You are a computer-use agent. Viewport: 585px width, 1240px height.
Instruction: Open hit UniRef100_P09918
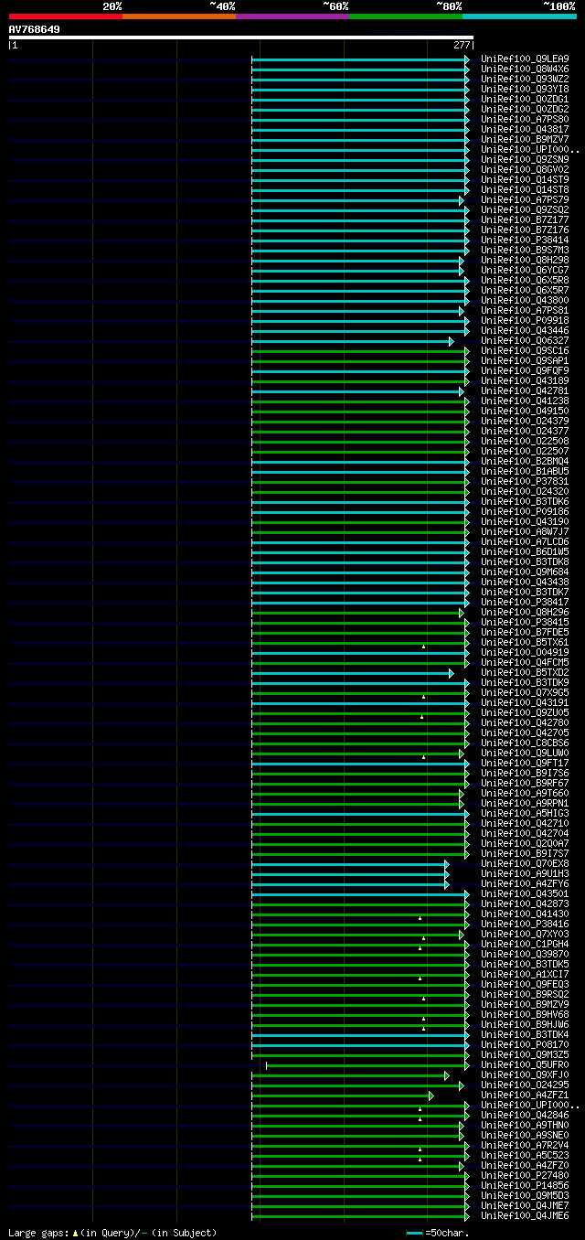tap(525, 321)
